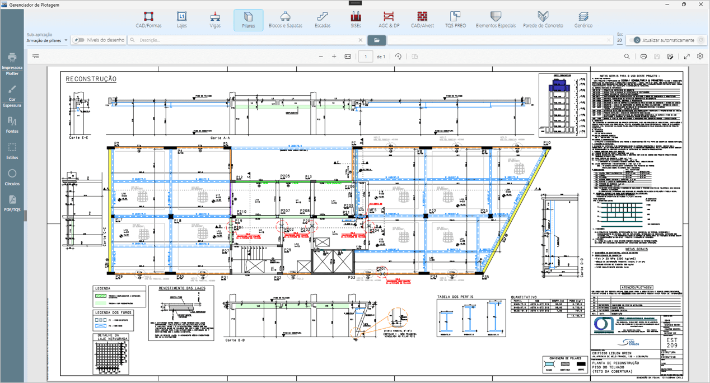
Task: Switch to the Lajes tab
Action: pyautogui.click(x=181, y=20)
